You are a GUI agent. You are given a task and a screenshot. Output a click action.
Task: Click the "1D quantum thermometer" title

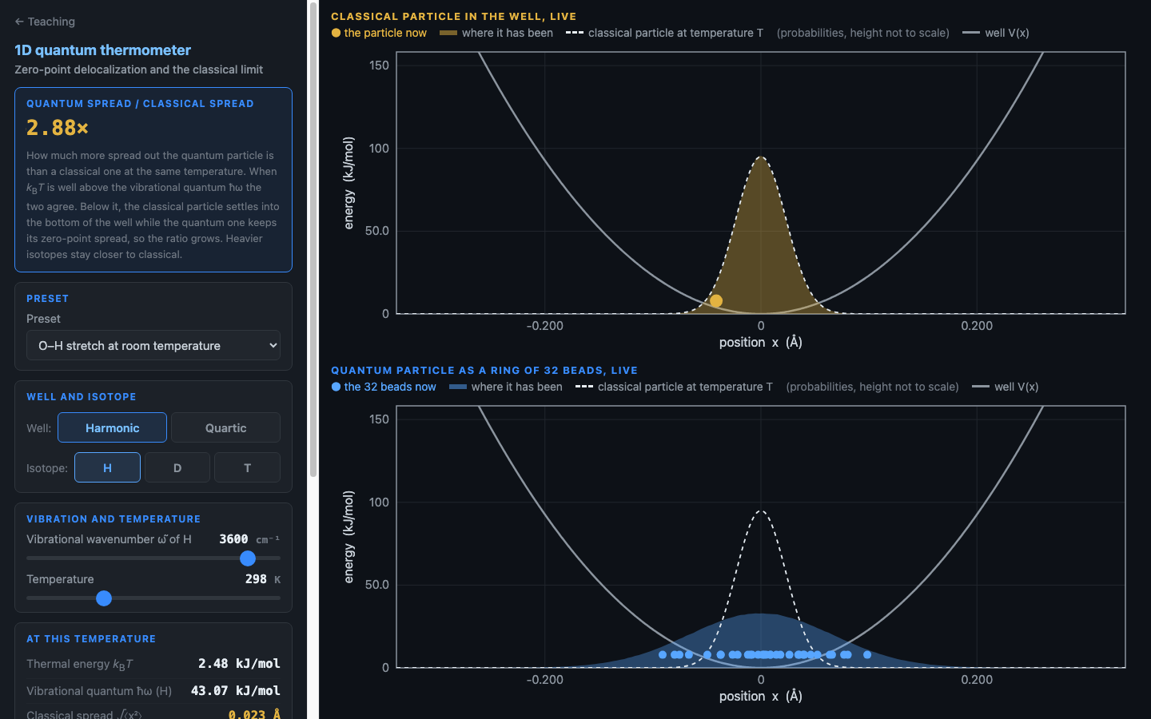[x=102, y=50]
